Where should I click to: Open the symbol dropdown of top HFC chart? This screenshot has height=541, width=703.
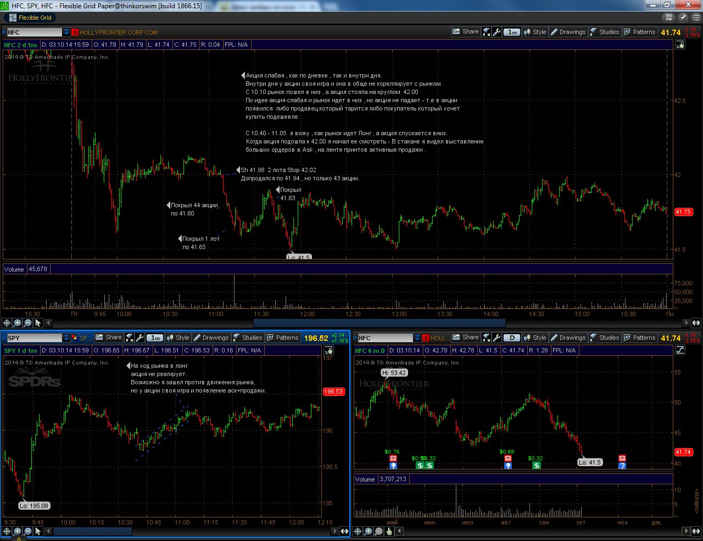[x=66, y=32]
